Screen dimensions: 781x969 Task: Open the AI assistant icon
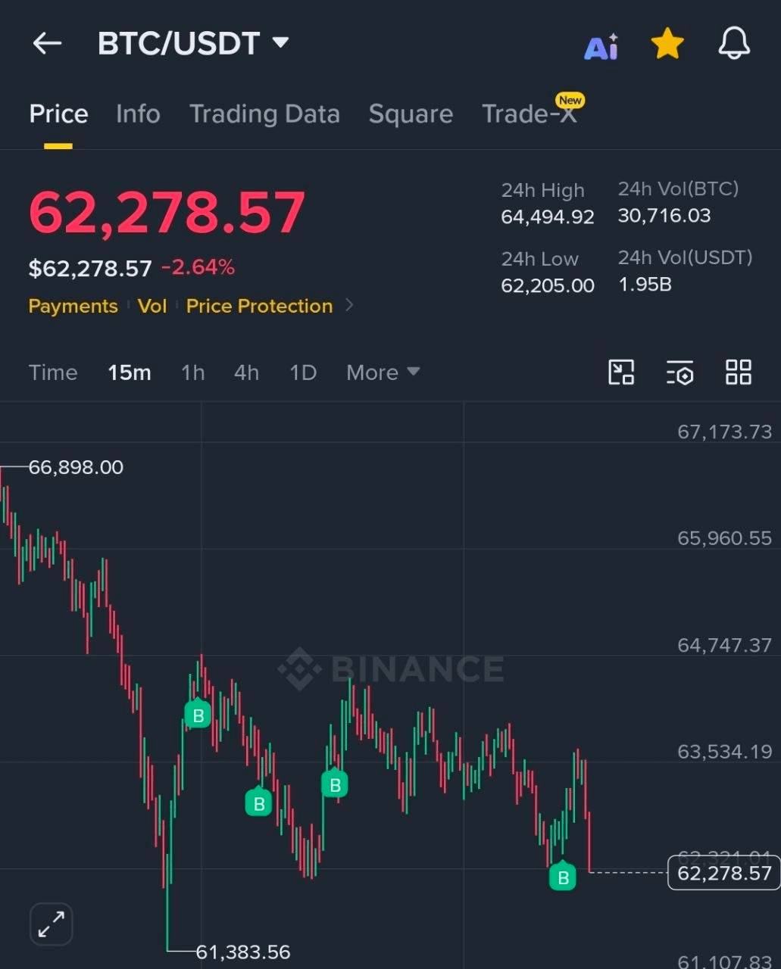coord(601,46)
